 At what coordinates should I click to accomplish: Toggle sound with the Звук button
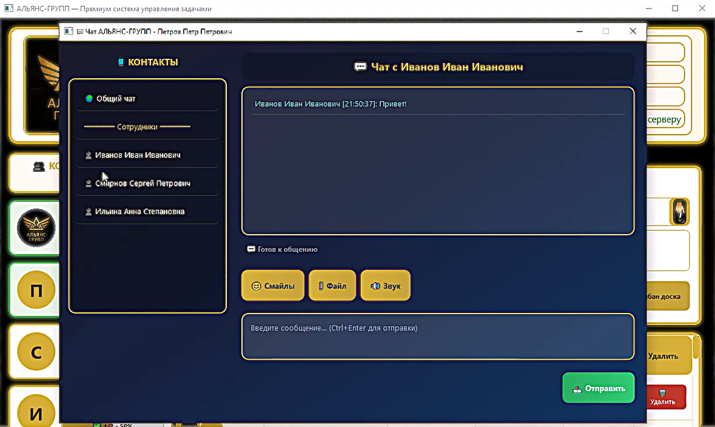pyautogui.click(x=385, y=286)
